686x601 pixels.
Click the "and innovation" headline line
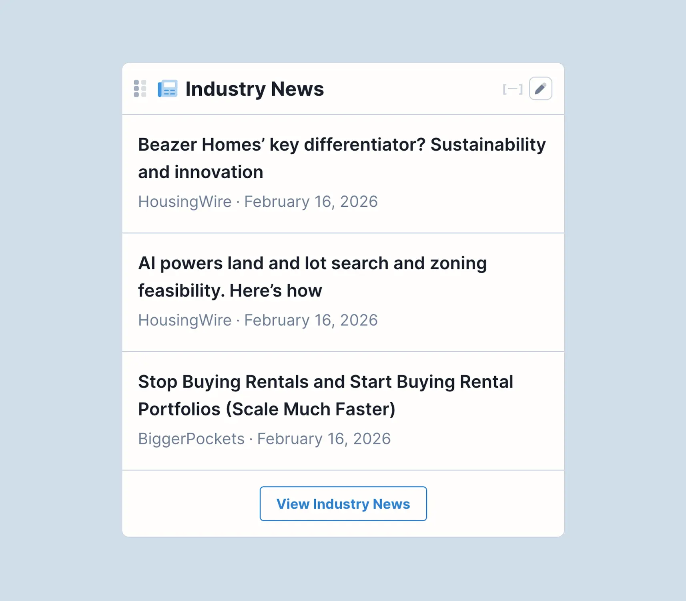pos(201,172)
